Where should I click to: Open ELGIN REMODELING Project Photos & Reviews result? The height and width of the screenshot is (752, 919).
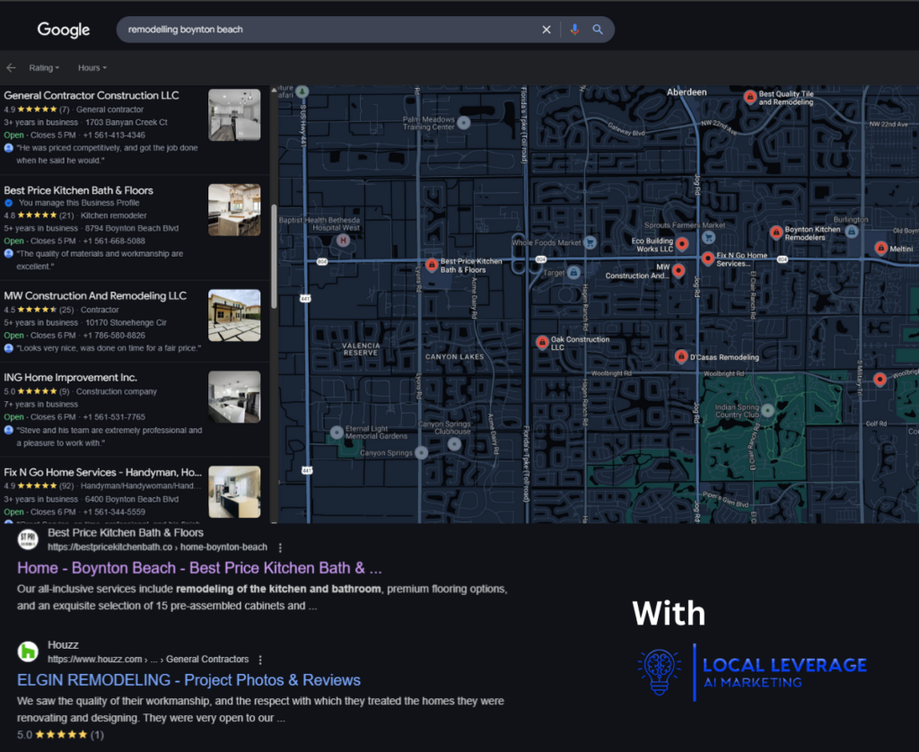click(188, 680)
